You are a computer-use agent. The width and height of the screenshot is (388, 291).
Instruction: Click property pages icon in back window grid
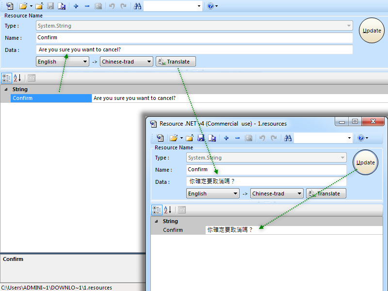pyautogui.click(x=32, y=78)
